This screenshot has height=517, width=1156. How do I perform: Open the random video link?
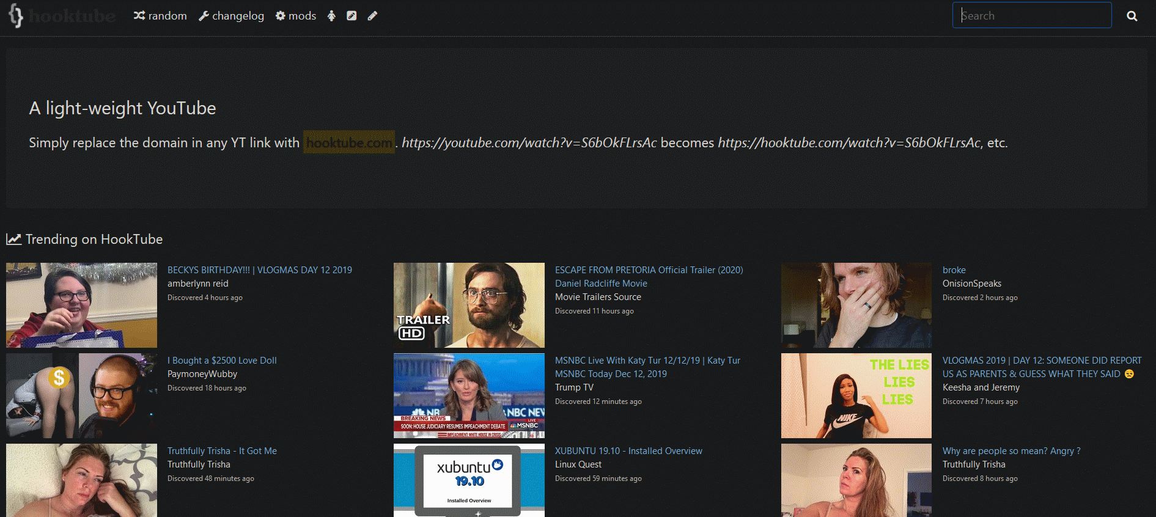(x=160, y=16)
